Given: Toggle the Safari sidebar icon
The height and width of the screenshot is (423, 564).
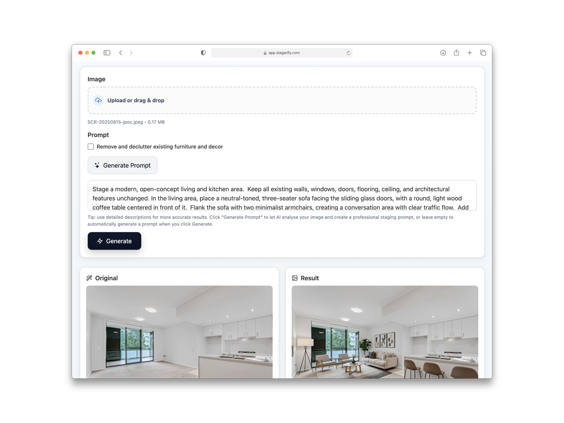Looking at the screenshot, I should point(107,53).
